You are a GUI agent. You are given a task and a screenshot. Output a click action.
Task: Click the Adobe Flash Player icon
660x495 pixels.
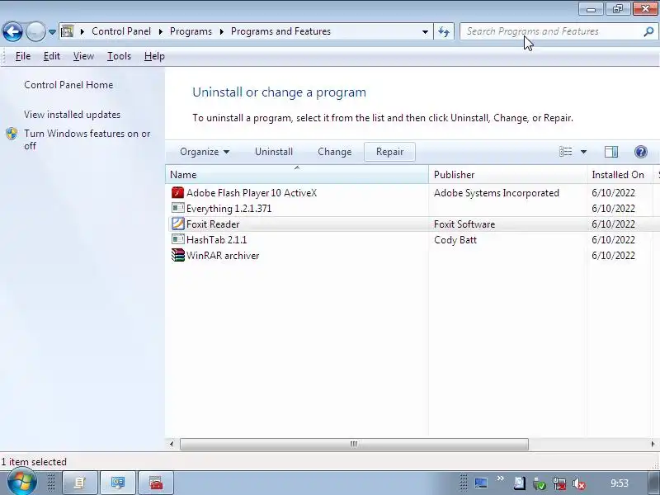pyautogui.click(x=177, y=193)
